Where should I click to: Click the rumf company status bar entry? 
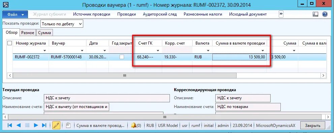(195, 126)
